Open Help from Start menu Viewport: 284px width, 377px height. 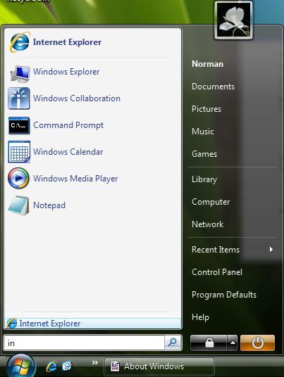(x=200, y=317)
